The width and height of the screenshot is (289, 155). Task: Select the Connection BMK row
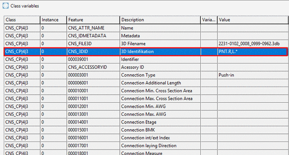(146, 130)
